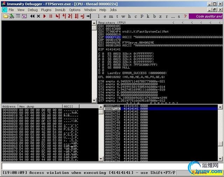Click the Hex dump column header
The image size is (224, 177).
[x=40, y=106]
